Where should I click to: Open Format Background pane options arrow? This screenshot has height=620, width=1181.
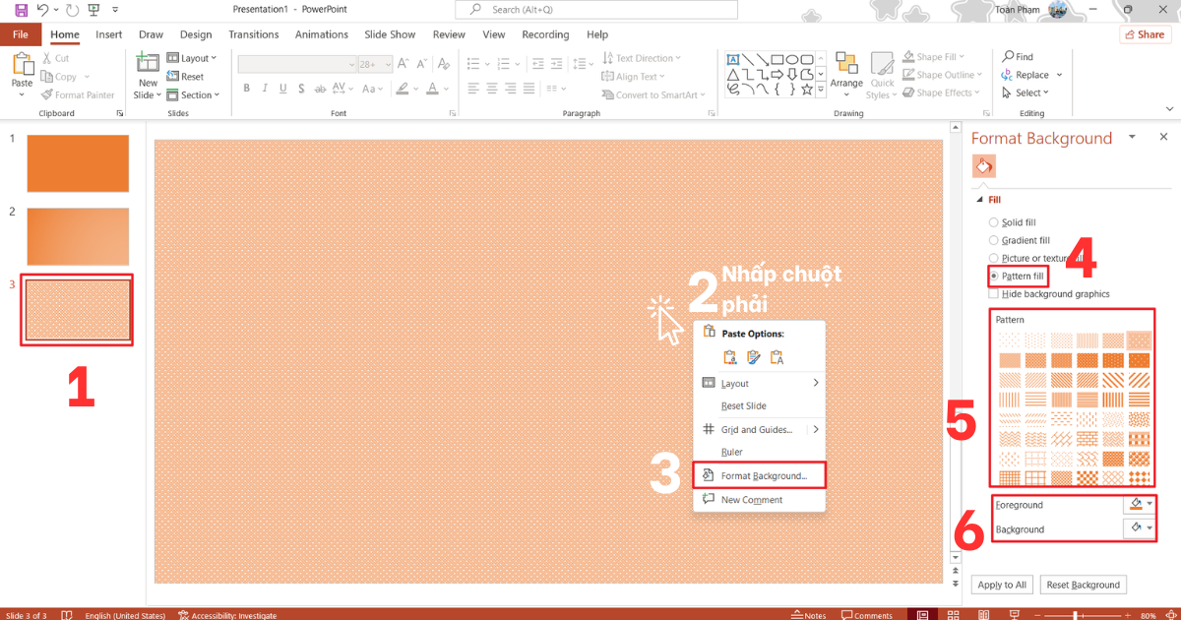click(x=1133, y=137)
